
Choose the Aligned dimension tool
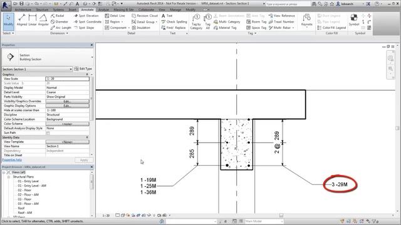point(22,20)
